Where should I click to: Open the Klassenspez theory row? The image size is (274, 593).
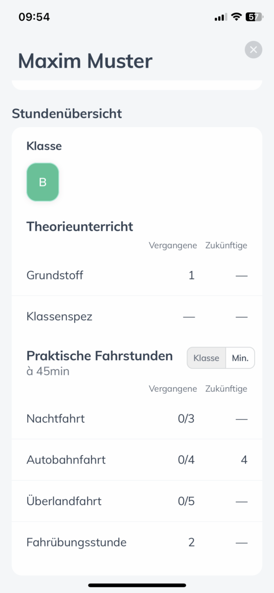(137, 316)
